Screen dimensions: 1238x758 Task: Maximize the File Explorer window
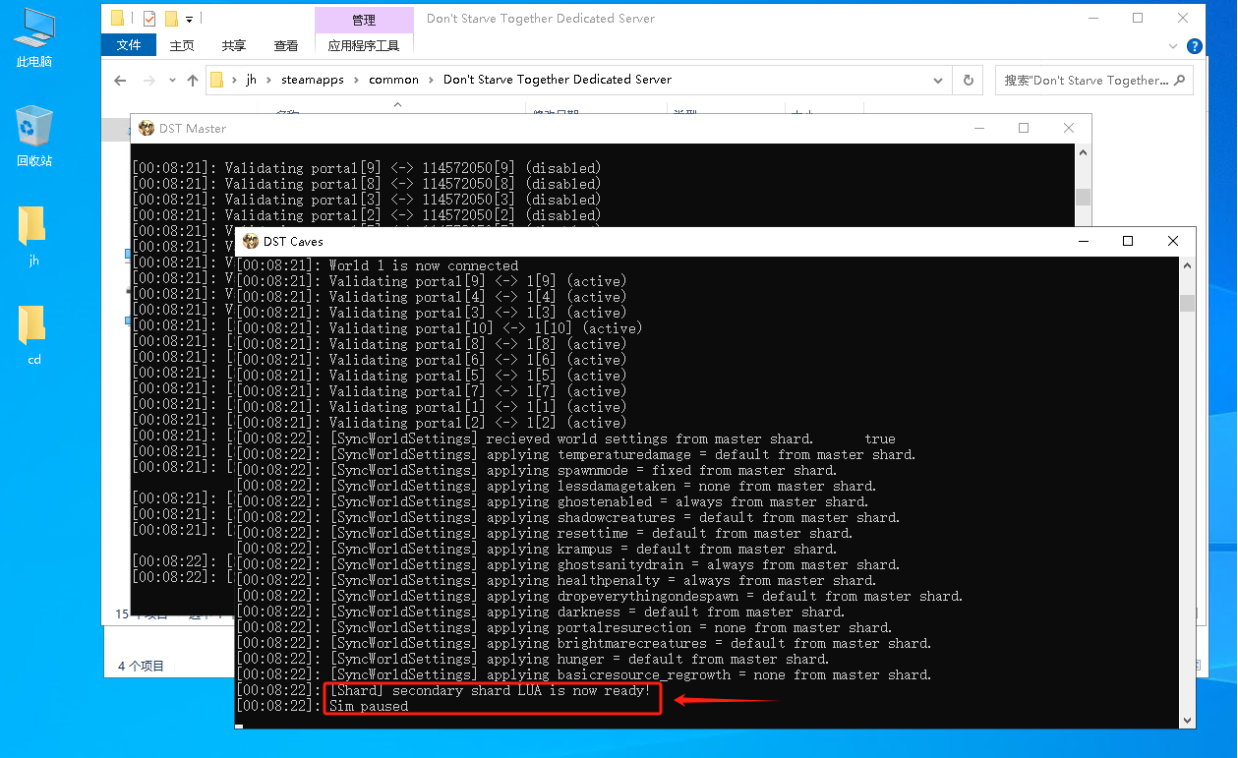[1138, 18]
